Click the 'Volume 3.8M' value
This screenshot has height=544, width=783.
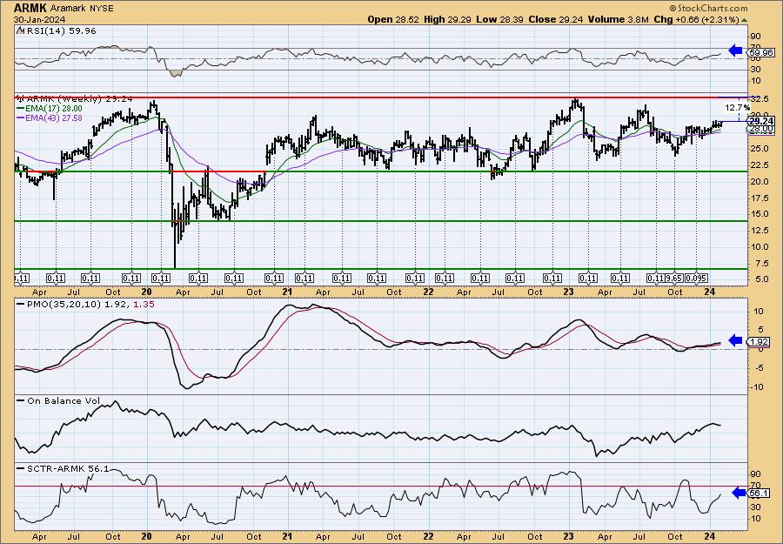[x=619, y=19]
